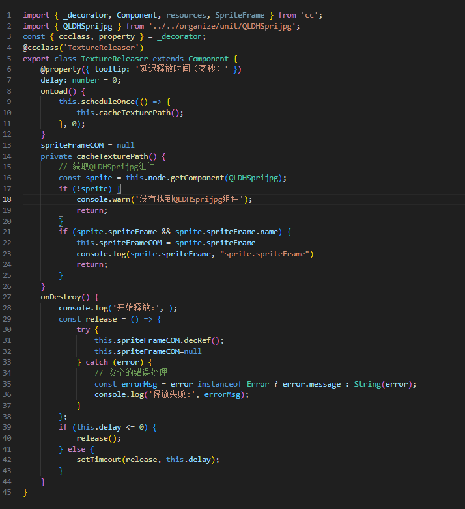Click the '开始释放:' log string
This screenshot has width=465, height=509.
[135, 308]
